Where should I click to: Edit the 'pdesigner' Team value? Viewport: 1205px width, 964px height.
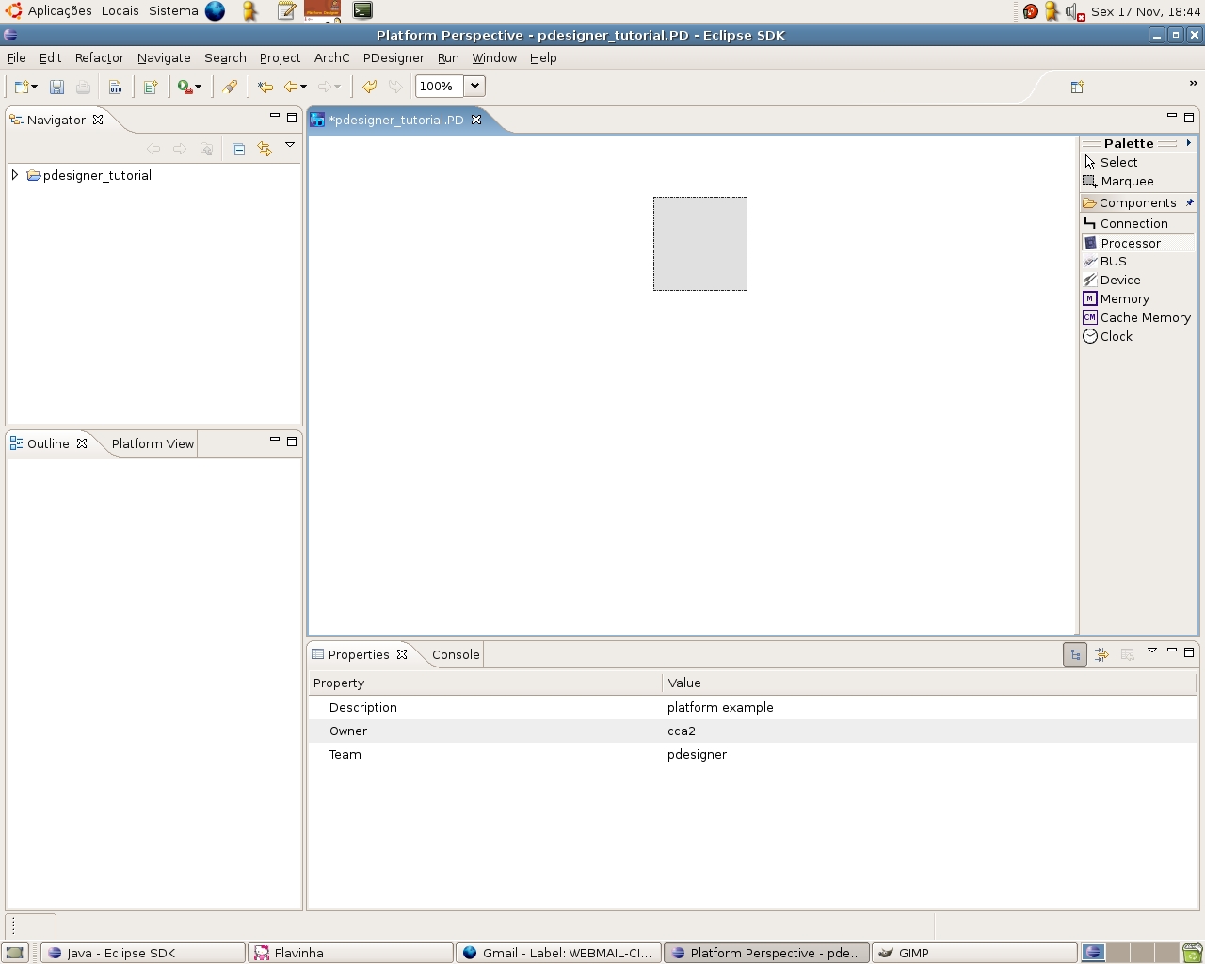[697, 754]
